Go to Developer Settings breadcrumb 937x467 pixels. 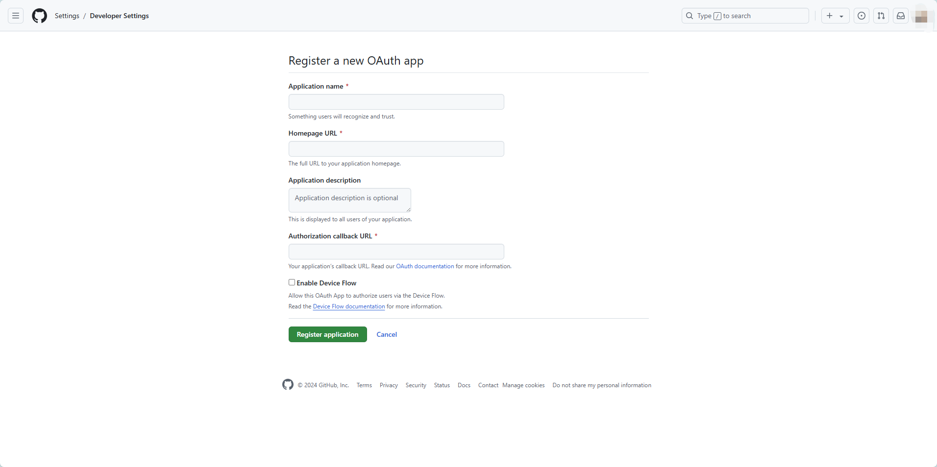click(119, 16)
